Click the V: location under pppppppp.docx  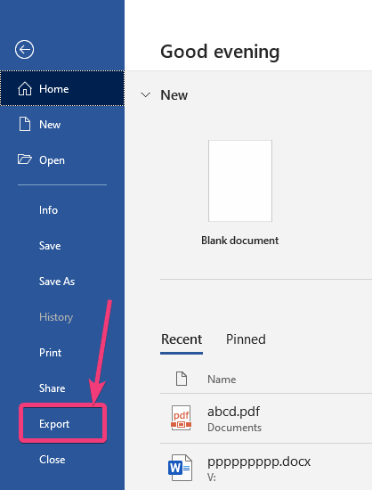pyautogui.click(x=212, y=477)
